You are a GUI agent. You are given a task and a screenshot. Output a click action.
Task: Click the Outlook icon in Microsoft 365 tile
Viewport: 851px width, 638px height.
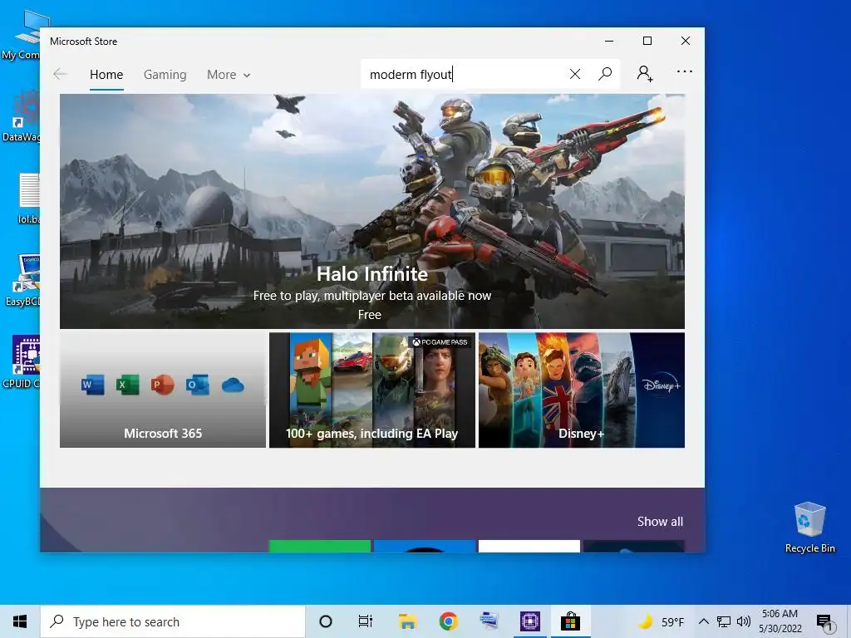(x=197, y=385)
